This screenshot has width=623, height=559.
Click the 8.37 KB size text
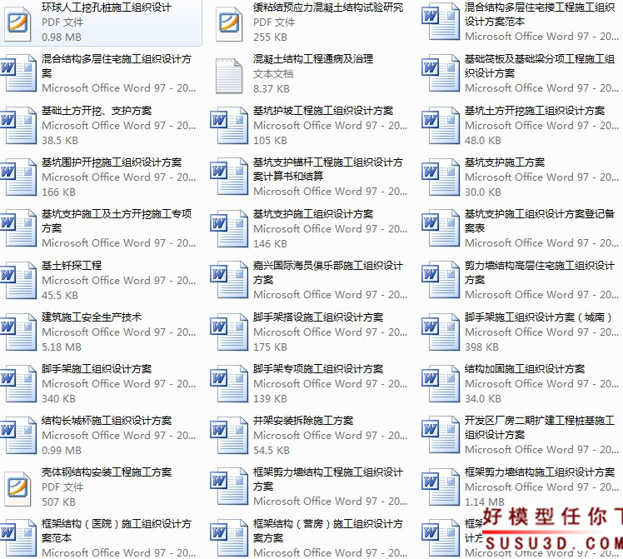click(272, 88)
